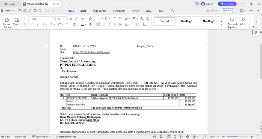
Task: Toggle numbered list
Action: coord(107,19)
